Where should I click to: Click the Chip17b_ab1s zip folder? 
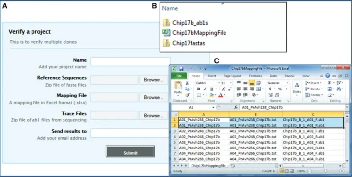tap(186, 23)
